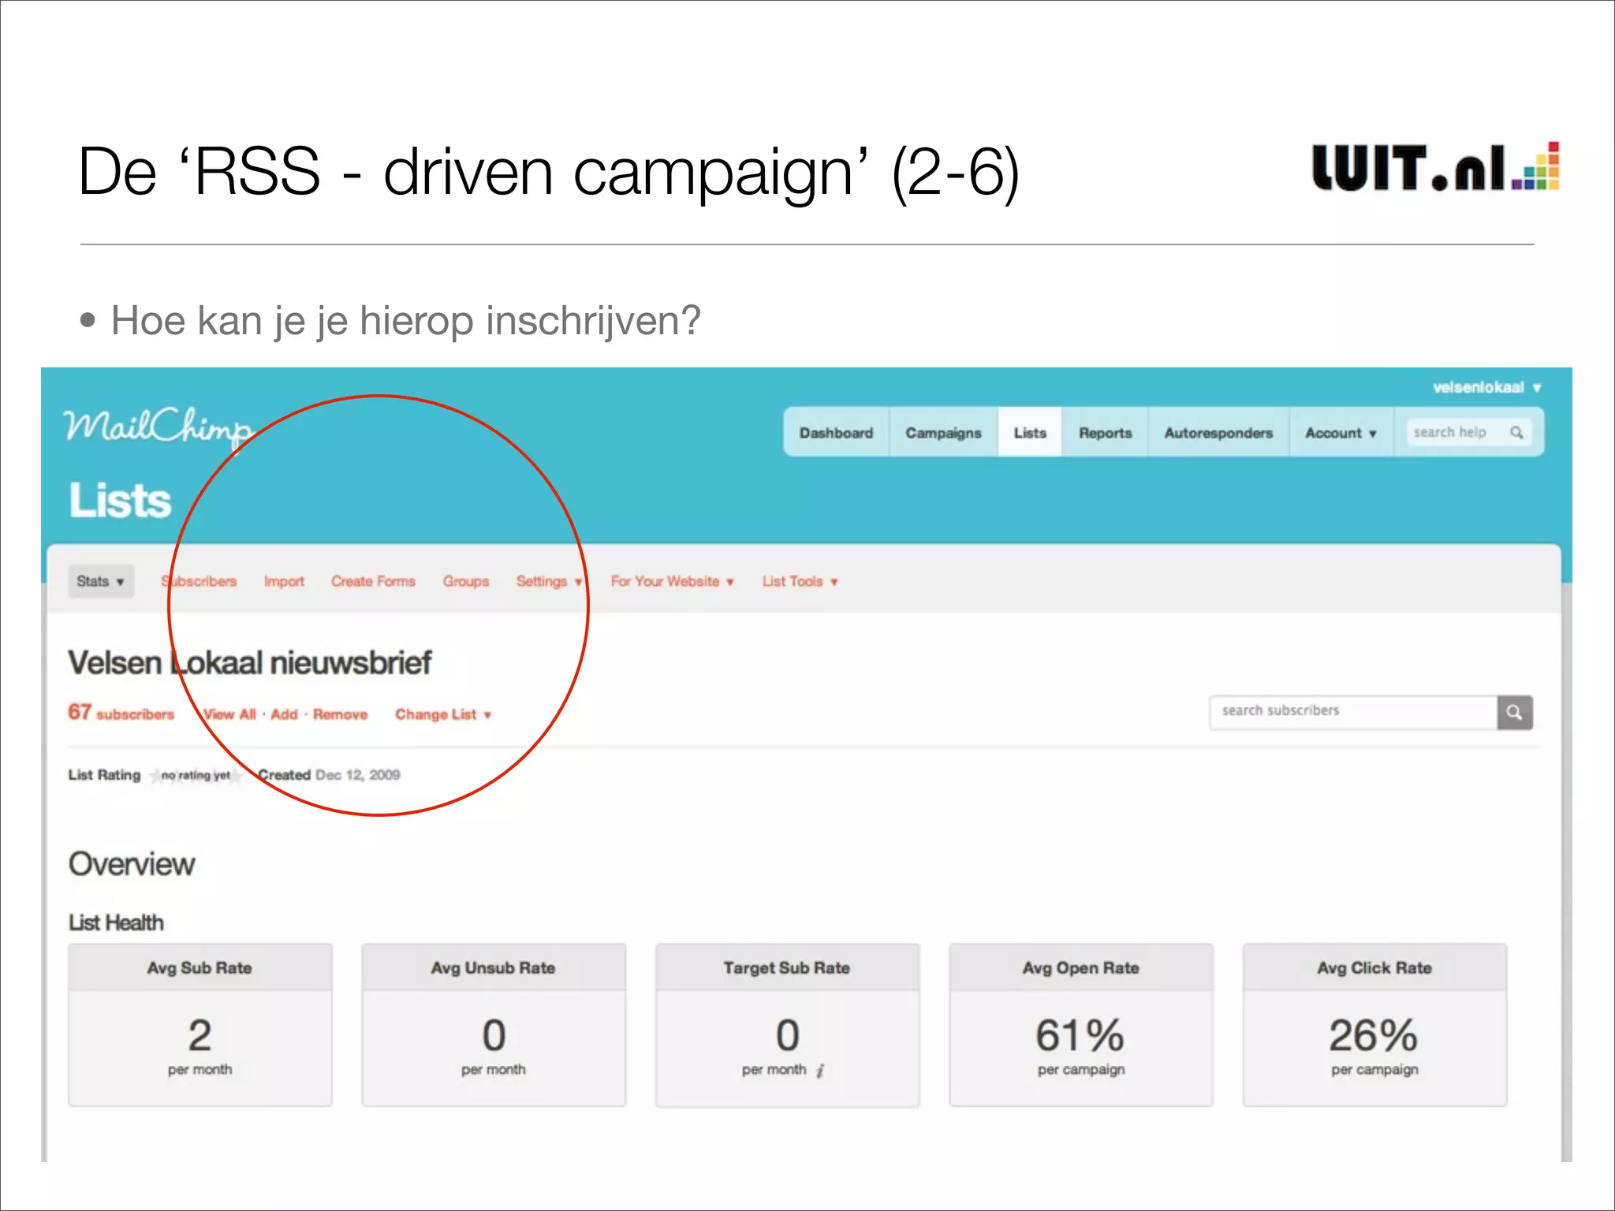The height and width of the screenshot is (1211, 1615).
Task: Expand the Settings dropdown
Action: [x=549, y=581]
